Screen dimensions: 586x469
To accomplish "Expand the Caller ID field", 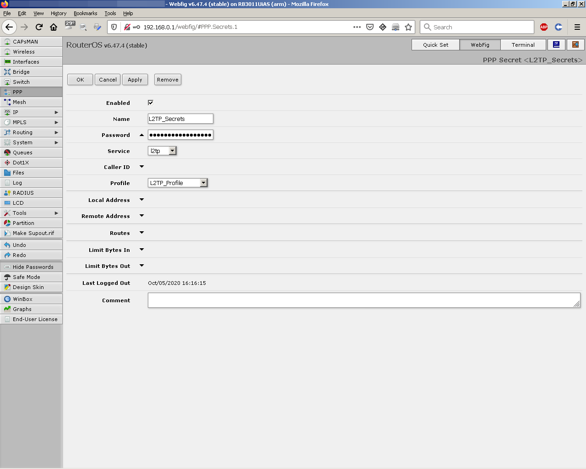I will [141, 167].
